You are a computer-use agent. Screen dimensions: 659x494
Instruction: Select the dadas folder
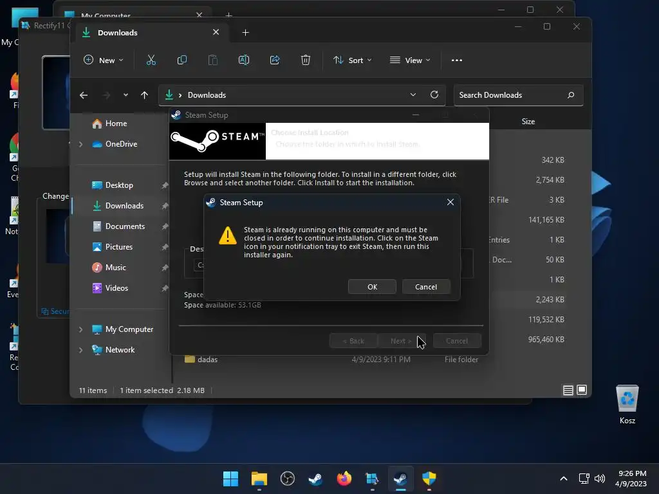point(207,360)
